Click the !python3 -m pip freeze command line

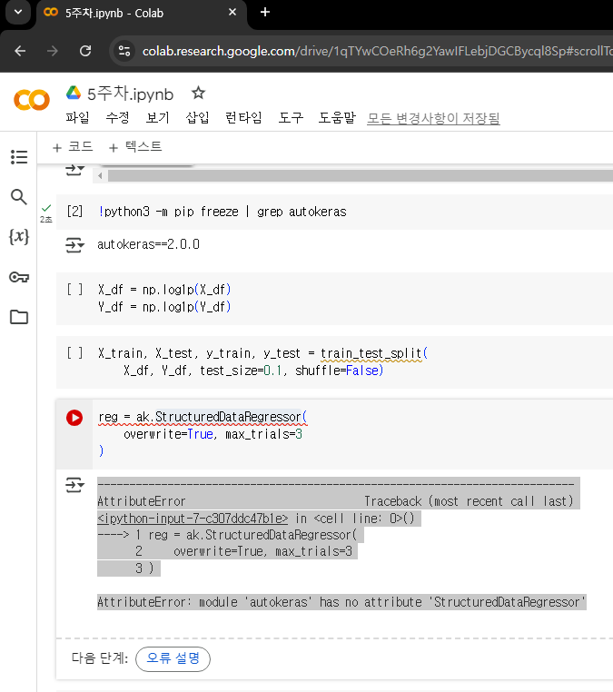point(222,212)
